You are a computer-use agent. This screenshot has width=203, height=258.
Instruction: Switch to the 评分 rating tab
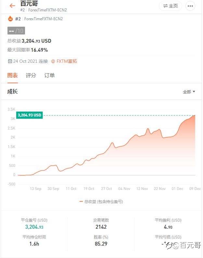click(x=31, y=75)
